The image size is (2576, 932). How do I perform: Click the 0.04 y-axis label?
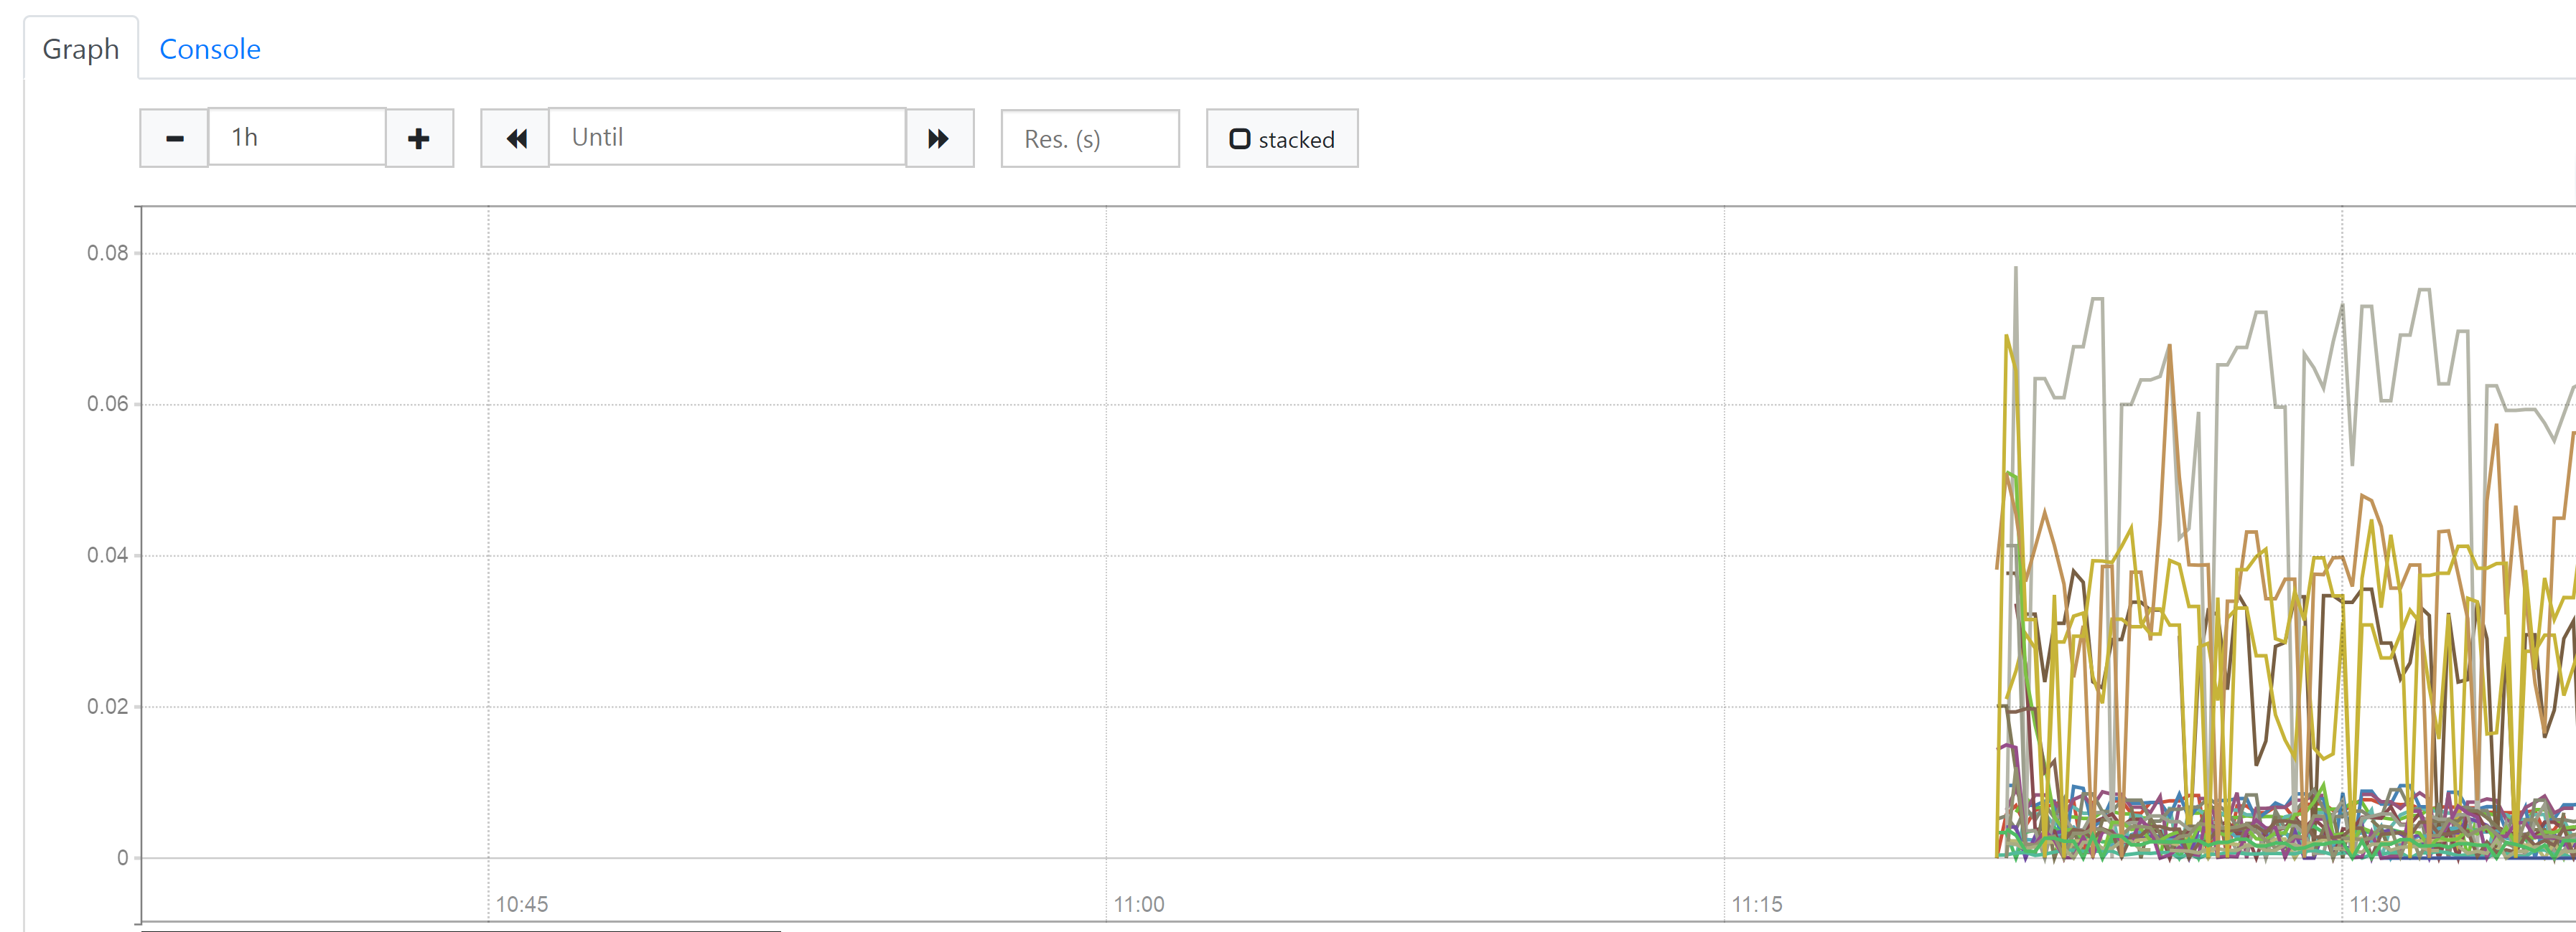click(x=108, y=555)
